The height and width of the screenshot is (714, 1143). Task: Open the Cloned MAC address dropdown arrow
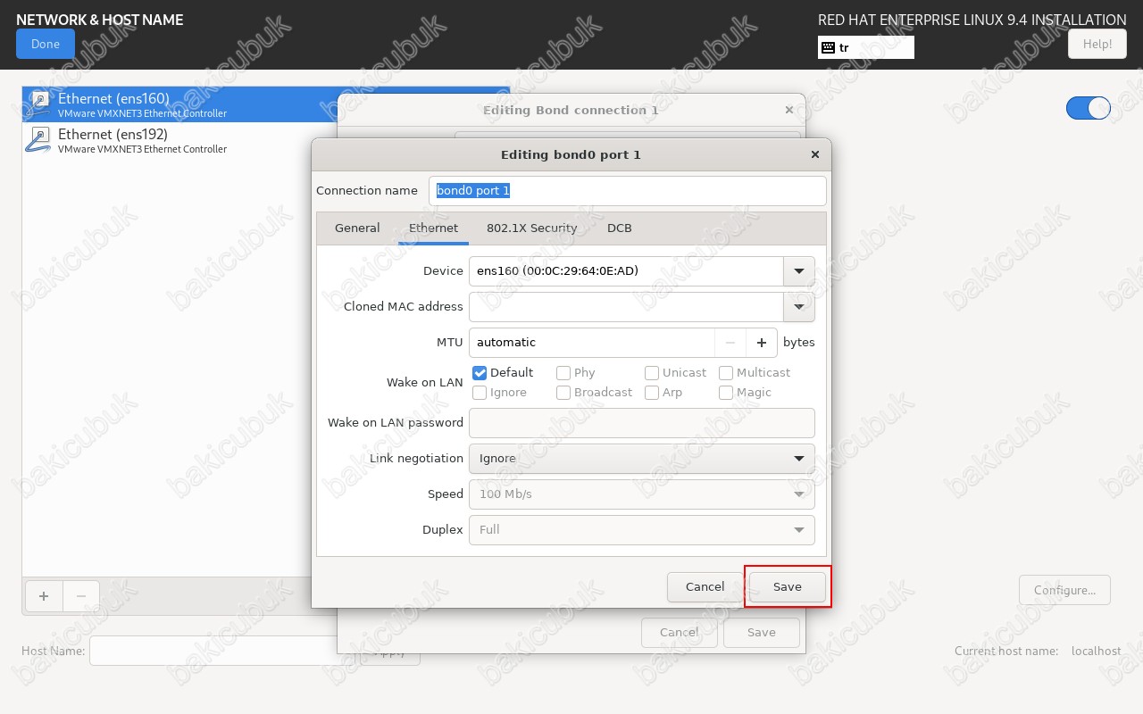click(x=799, y=307)
